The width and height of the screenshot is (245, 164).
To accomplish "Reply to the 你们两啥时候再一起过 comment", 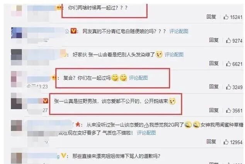I will coord(211,17).
